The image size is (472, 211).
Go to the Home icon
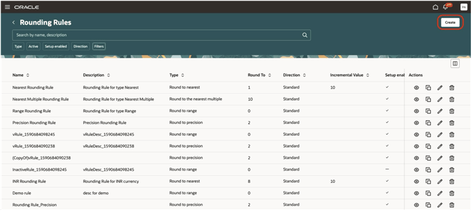pyautogui.click(x=436, y=7)
